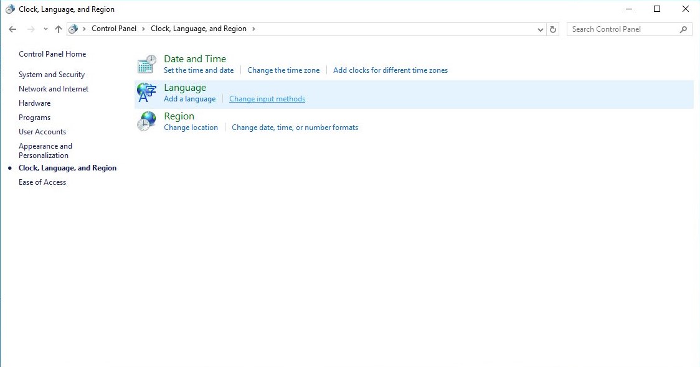Viewport: 700px width, 367px height.
Task: Click Change date, time, or number formats
Action: click(295, 128)
